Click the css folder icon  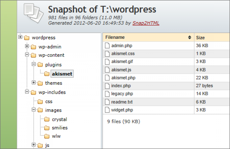(40, 102)
